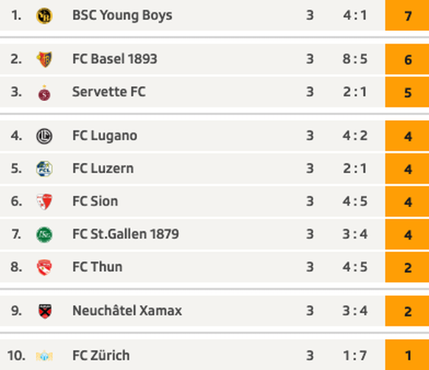429x370 pixels.
Task: Click FC Basel's 8:5 goal record
Action: point(355,59)
